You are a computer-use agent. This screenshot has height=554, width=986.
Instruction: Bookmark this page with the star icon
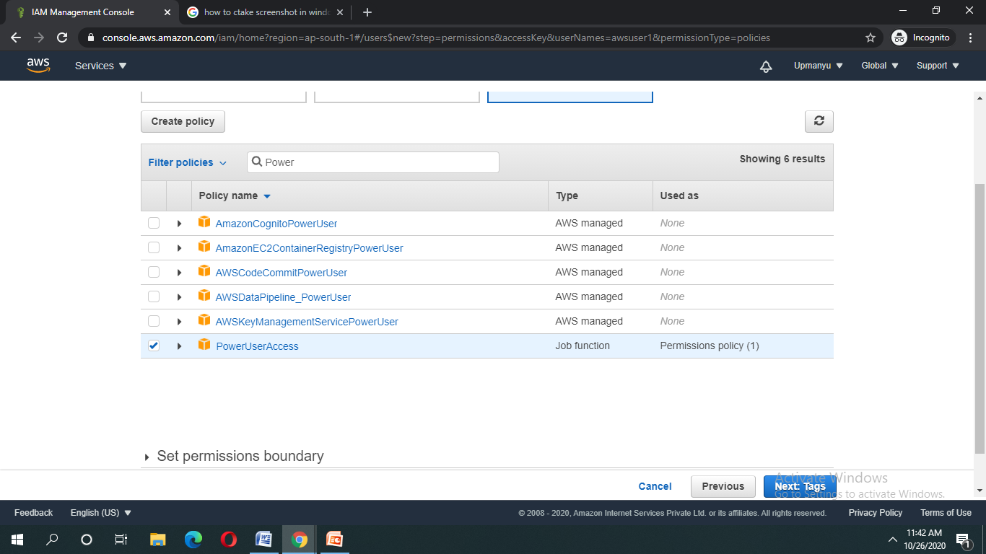(871, 38)
